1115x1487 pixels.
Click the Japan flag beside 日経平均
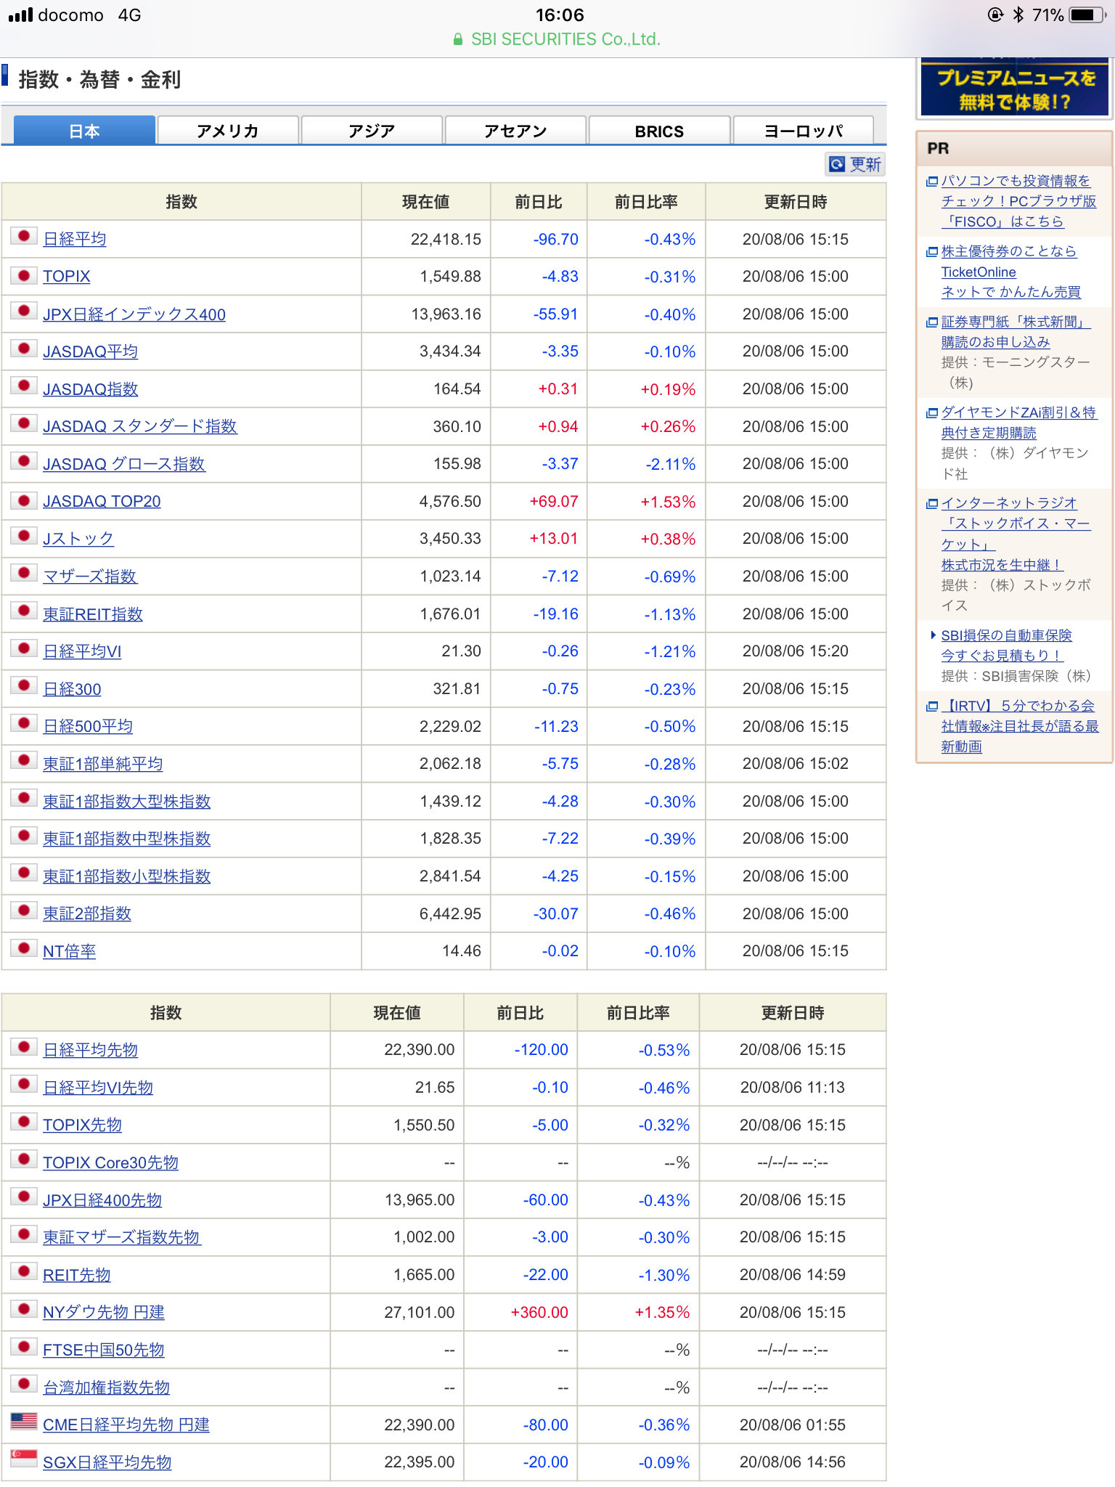(24, 236)
